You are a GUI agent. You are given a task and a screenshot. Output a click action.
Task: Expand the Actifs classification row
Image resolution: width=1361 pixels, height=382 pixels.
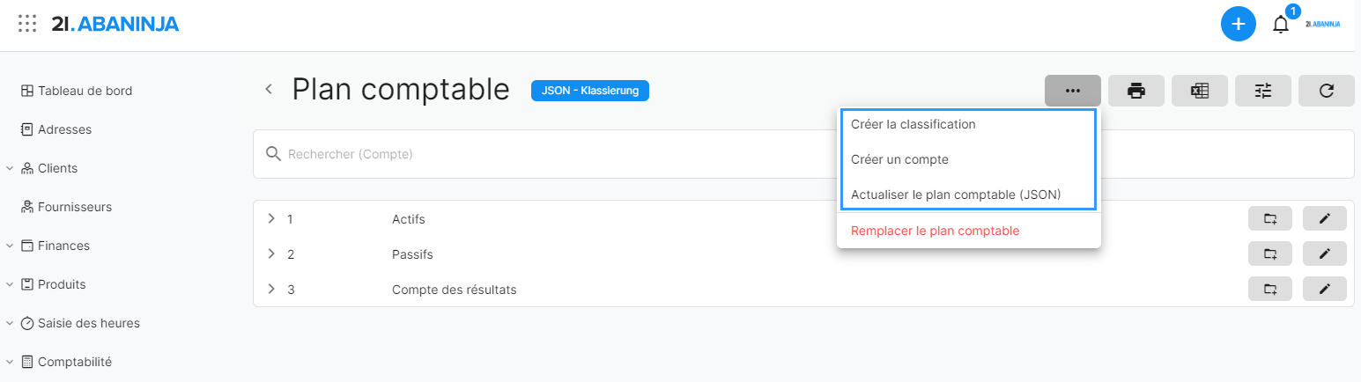point(271,218)
